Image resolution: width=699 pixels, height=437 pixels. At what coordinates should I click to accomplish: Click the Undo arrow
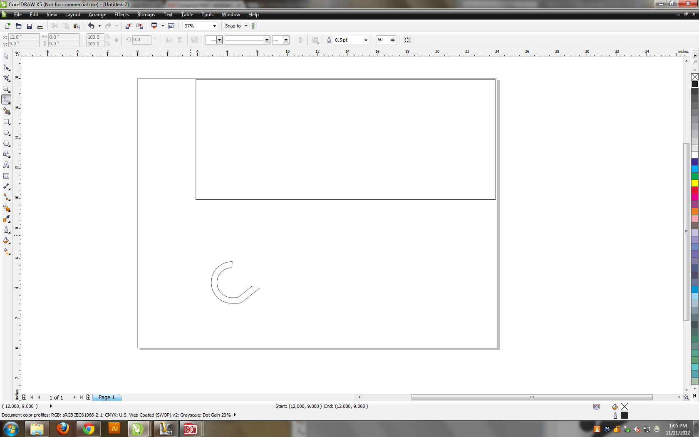point(91,26)
